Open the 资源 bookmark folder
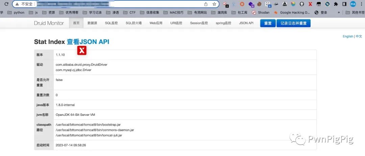 click(48, 12)
